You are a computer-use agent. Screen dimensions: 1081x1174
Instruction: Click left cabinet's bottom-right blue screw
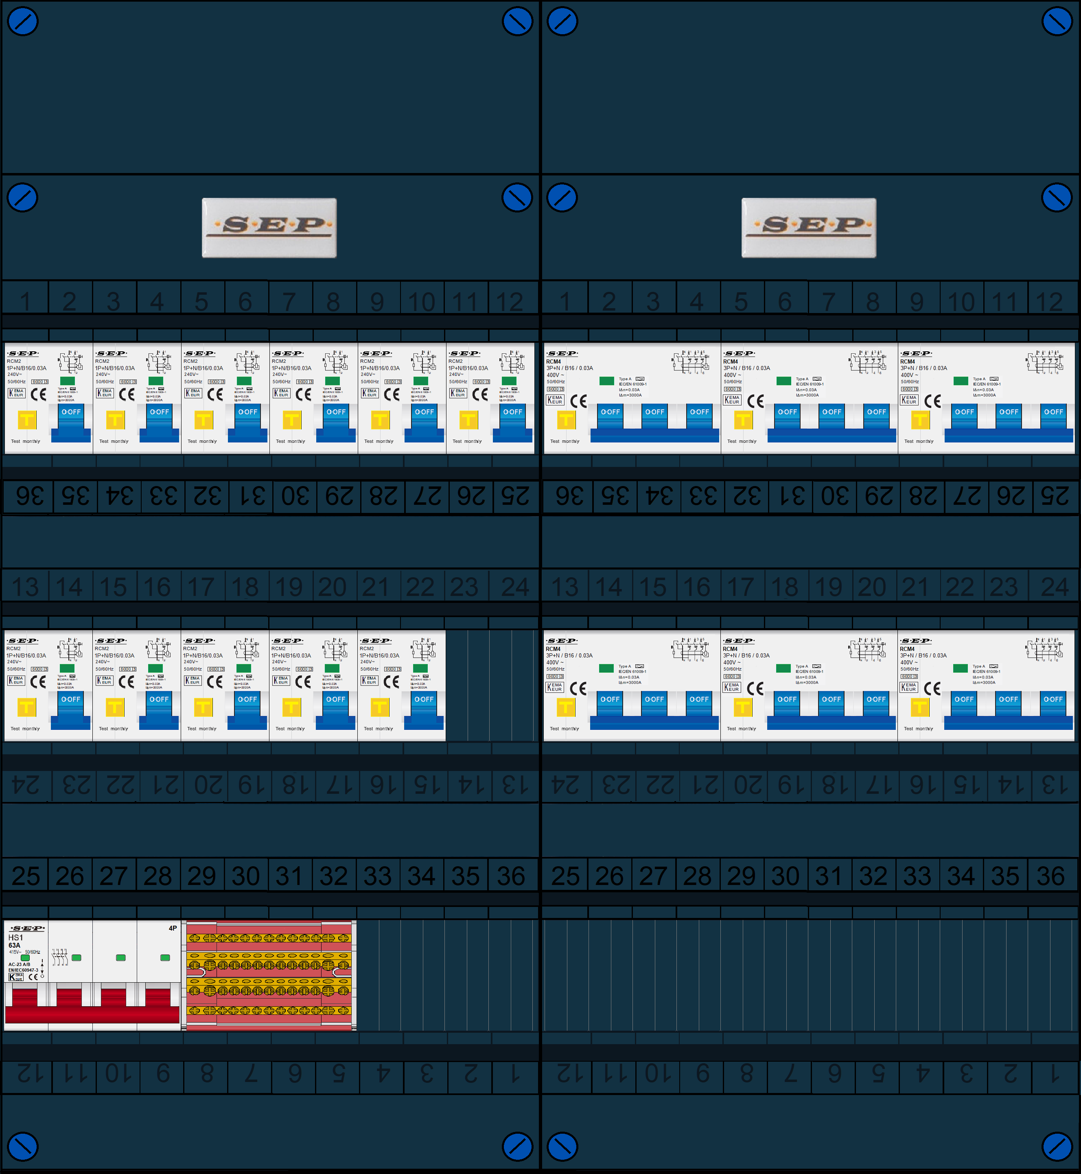click(x=517, y=1146)
